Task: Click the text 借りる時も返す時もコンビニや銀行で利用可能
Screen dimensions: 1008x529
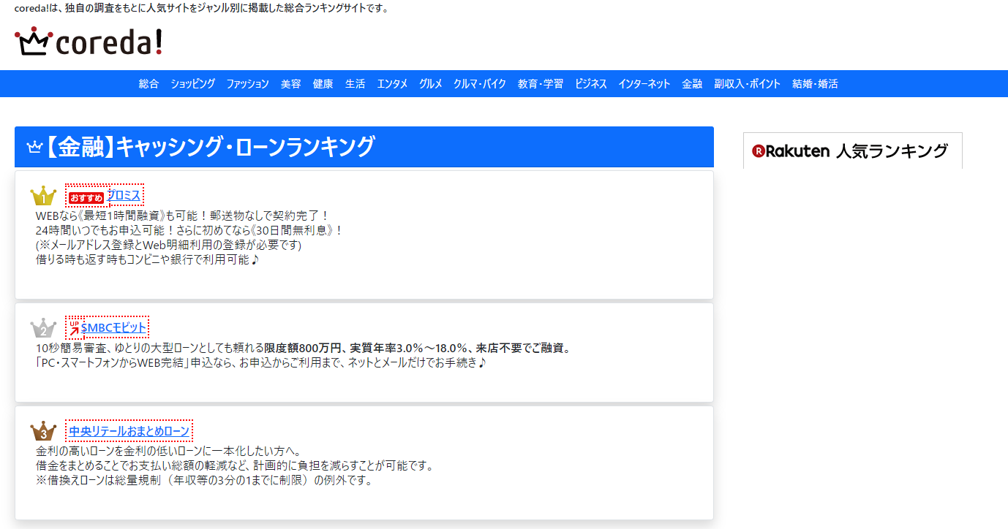Action: point(147,259)
